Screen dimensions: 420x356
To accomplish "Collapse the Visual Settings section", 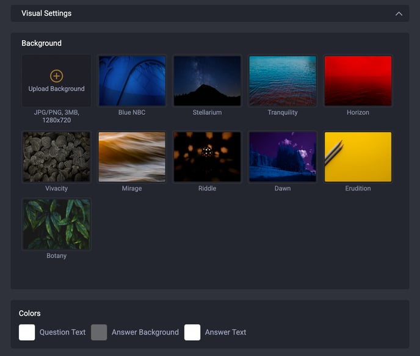I will [399, 13].
